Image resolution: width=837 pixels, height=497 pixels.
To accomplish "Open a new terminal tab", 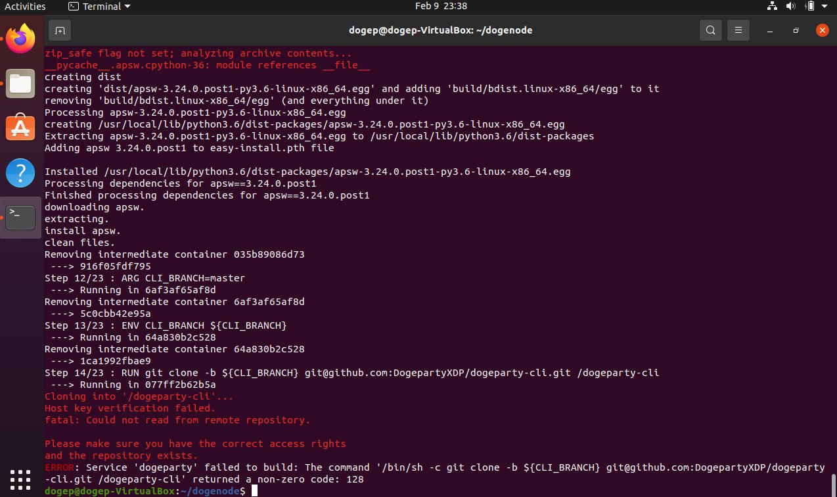I will point(60,30).
